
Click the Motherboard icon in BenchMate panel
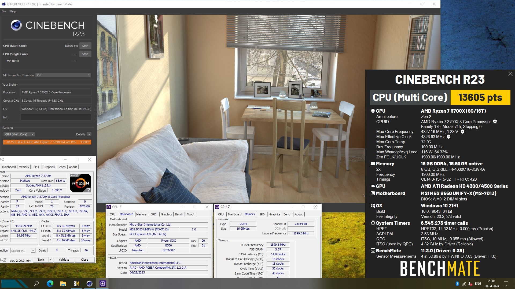(373, 193)
